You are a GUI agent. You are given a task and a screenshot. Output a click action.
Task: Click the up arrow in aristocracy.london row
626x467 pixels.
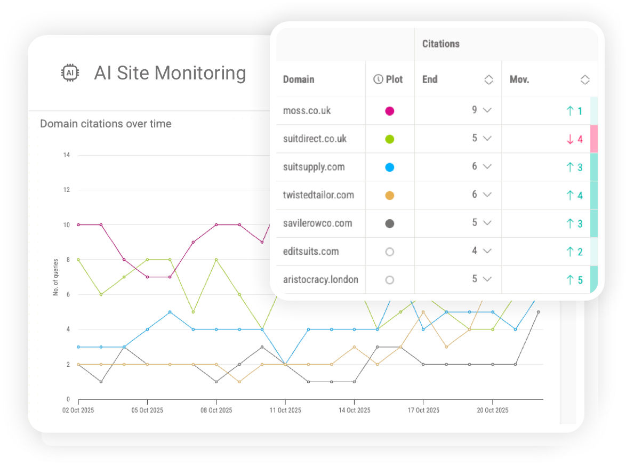570,280
